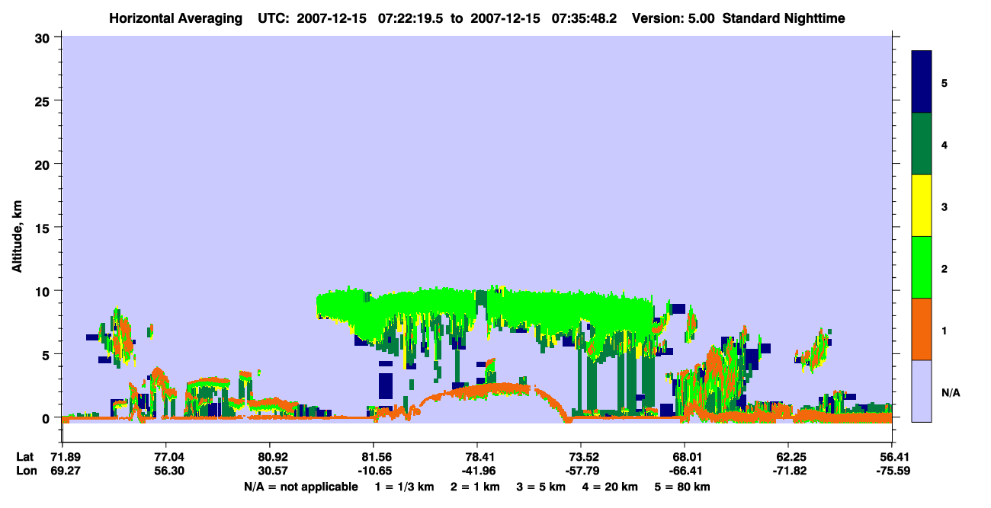Viewport: 991px width, 508px height.
Task: Click the '3 = 5 km' legend entry
Action: point(542,487)
